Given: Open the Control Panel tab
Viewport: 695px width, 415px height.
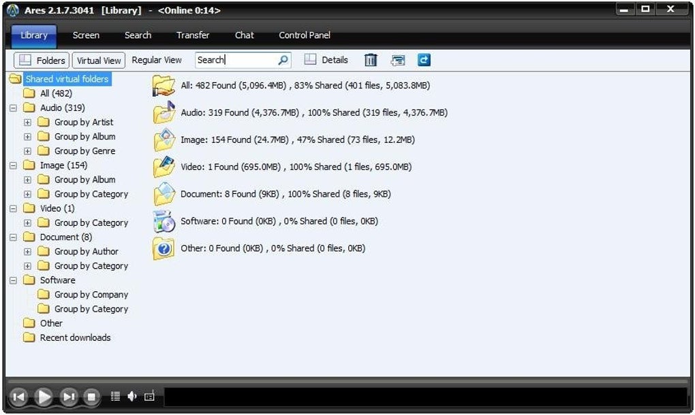Looking at the screenshot, I should 305,35.
